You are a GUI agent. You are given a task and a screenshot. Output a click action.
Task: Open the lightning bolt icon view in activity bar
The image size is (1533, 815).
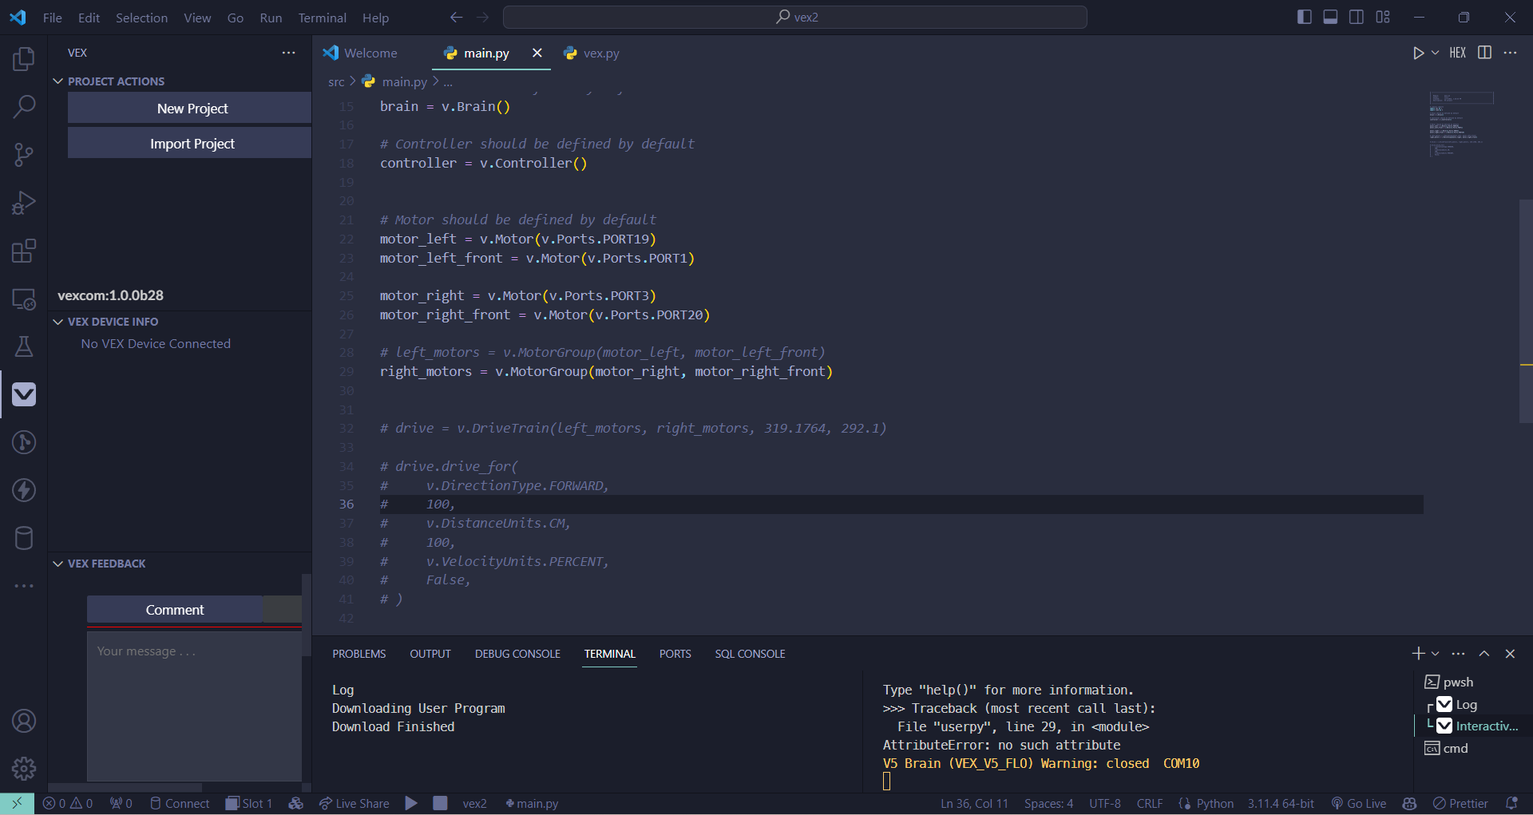click(24, 490)
